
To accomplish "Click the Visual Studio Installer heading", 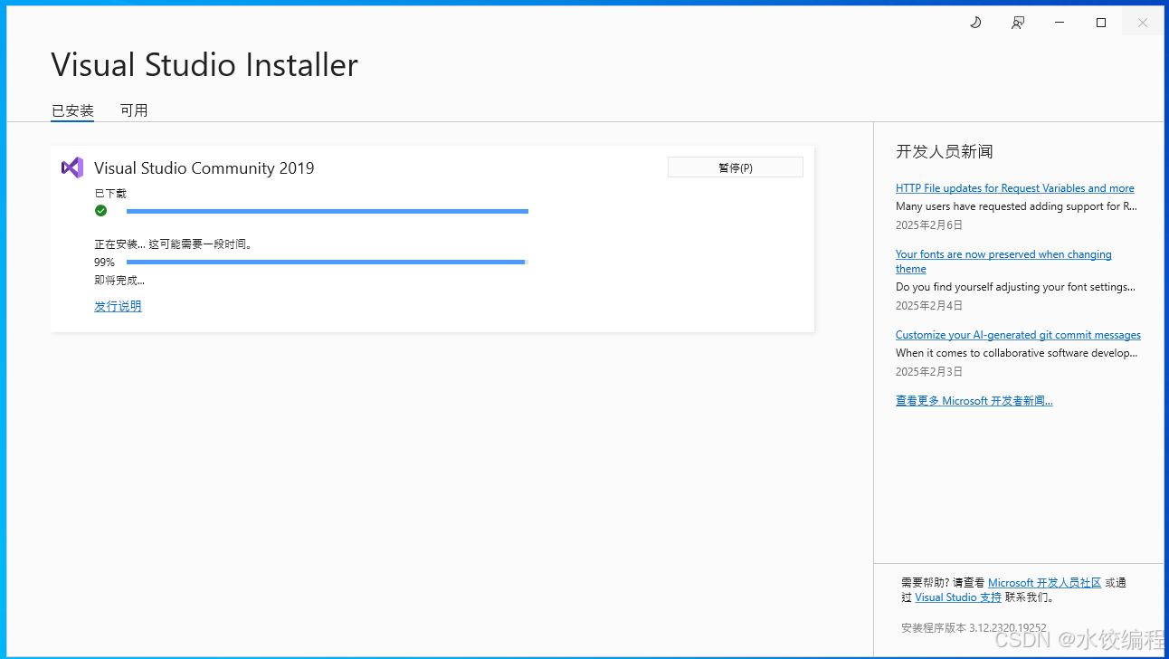I will point(204,65).
